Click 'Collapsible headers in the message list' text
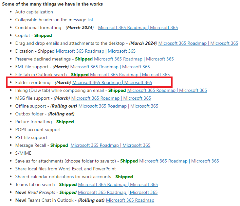240x206 pixels. (x=54, y=20)
